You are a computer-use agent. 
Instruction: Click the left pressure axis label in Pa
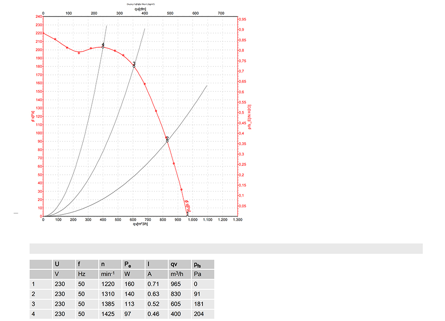32,118
